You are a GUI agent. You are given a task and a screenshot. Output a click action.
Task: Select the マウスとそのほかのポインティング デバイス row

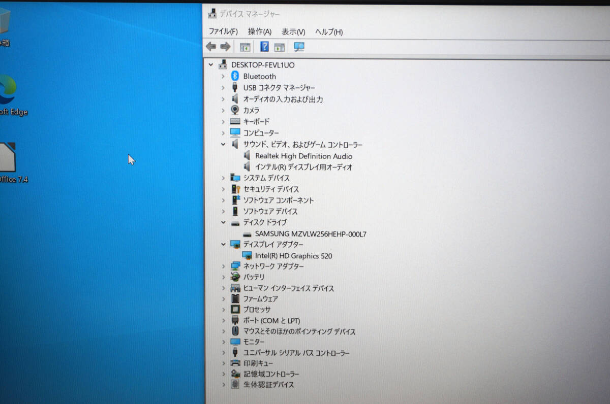coord(299,331)
